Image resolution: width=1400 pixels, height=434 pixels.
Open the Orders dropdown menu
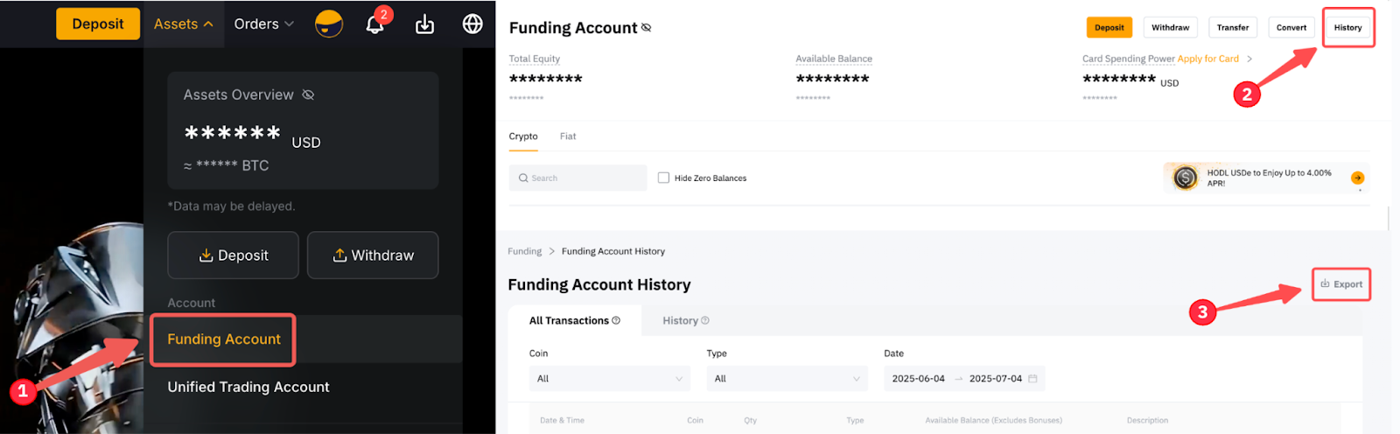(x=263, y=24)
